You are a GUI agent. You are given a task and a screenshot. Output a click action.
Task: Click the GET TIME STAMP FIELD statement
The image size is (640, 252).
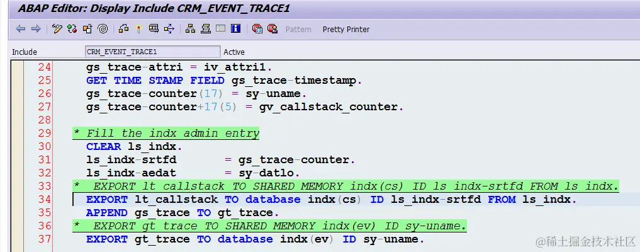click(x=224, y=81)
